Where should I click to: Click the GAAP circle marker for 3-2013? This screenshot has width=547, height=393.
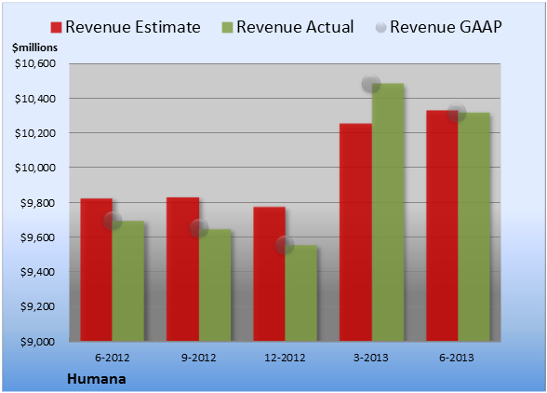pos(371,84)
